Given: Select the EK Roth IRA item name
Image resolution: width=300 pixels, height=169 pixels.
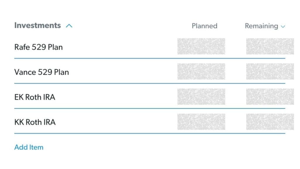Looking at the screenshot, I should [x=35, y=97].
